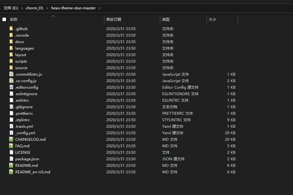Toggle the select-all checkbox in header

4,20
